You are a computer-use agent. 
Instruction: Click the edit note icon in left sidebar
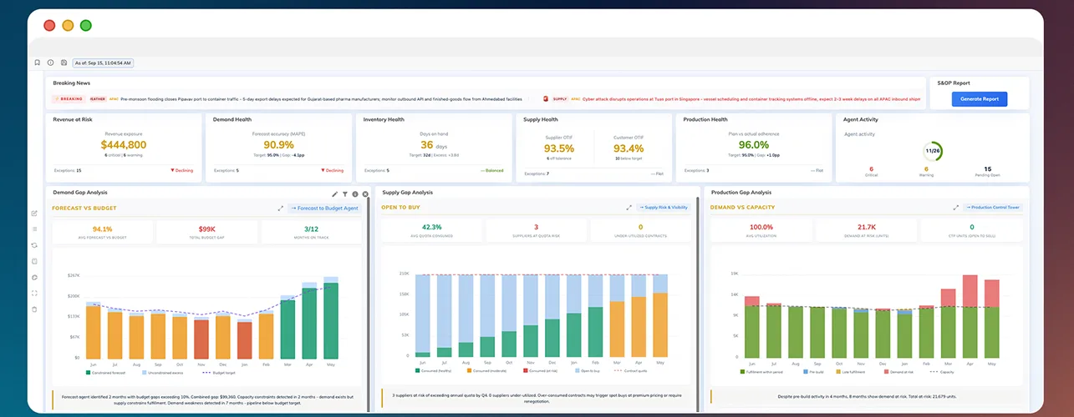34,213
